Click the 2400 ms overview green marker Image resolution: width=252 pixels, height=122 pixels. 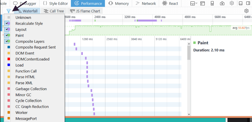tap(95, 21)
